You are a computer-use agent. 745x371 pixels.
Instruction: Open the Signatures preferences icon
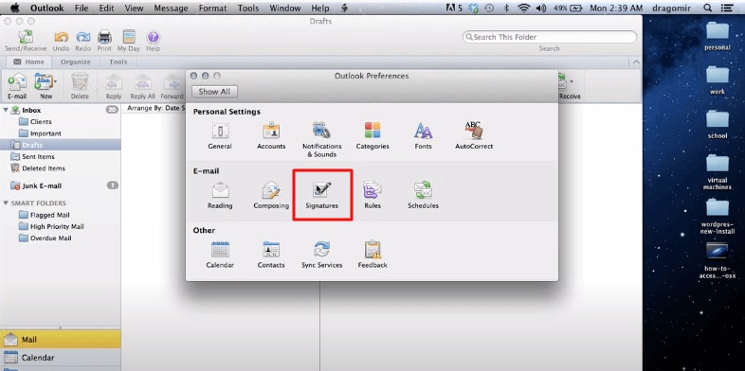click(322, 195)
